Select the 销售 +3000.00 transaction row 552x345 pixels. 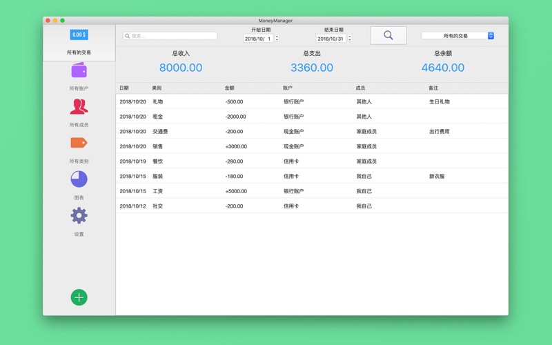click(310, 146)
